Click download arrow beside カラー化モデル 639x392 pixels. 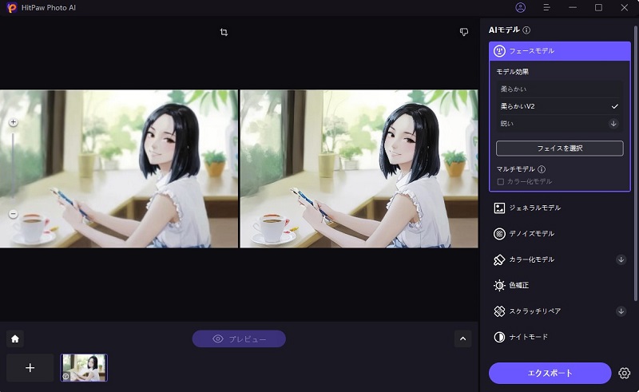click(621, 259)
